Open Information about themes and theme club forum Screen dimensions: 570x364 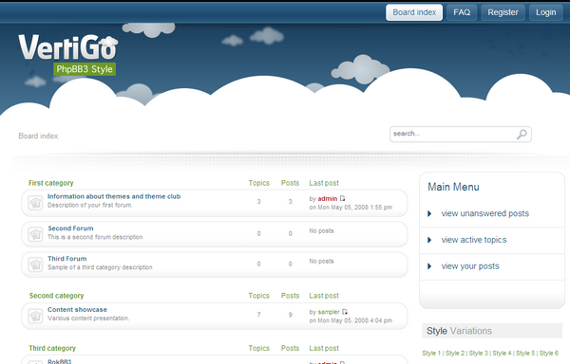[x=114, y=196]
